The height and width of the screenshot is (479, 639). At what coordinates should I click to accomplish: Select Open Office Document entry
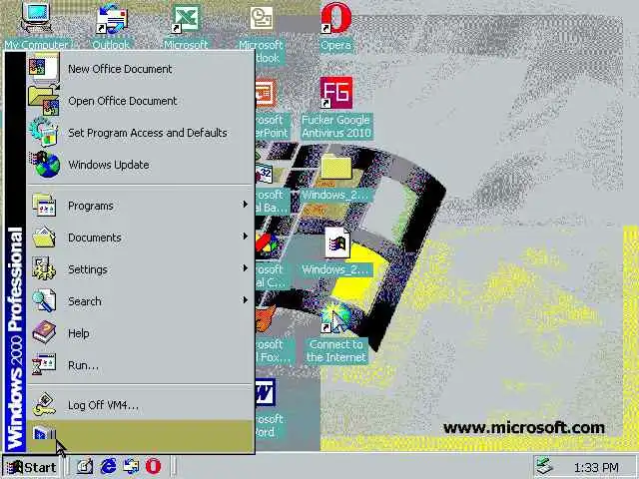(141, 101)
